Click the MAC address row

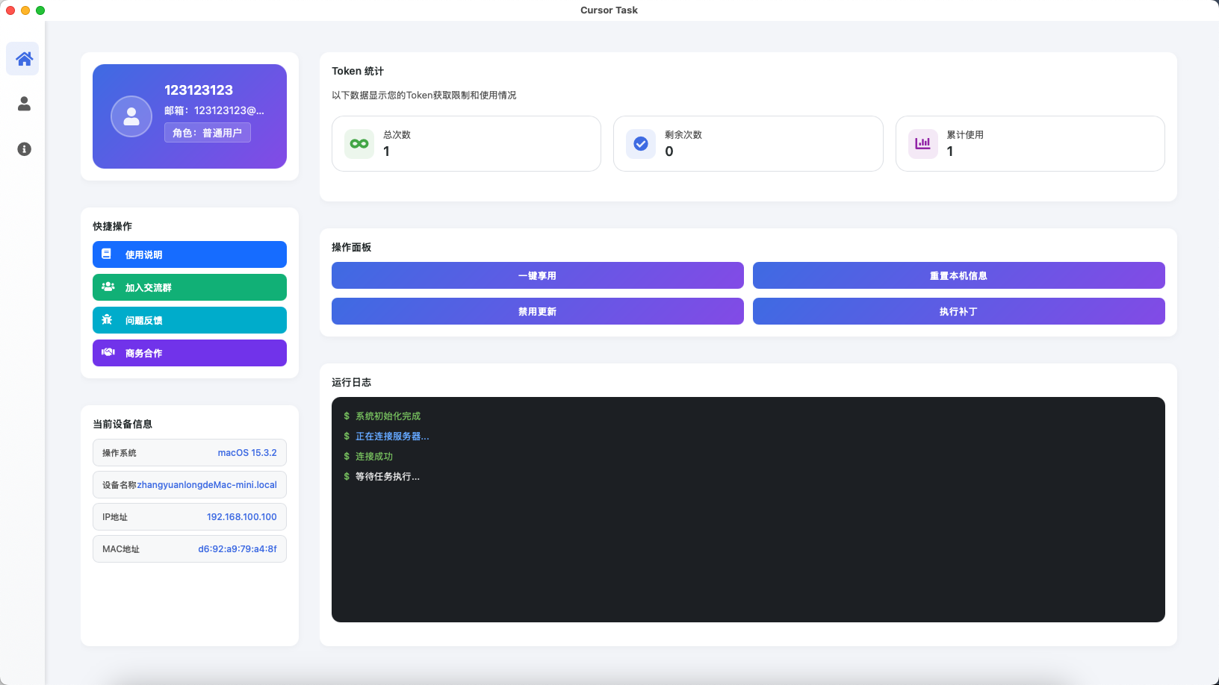click(x=190, y=549)
